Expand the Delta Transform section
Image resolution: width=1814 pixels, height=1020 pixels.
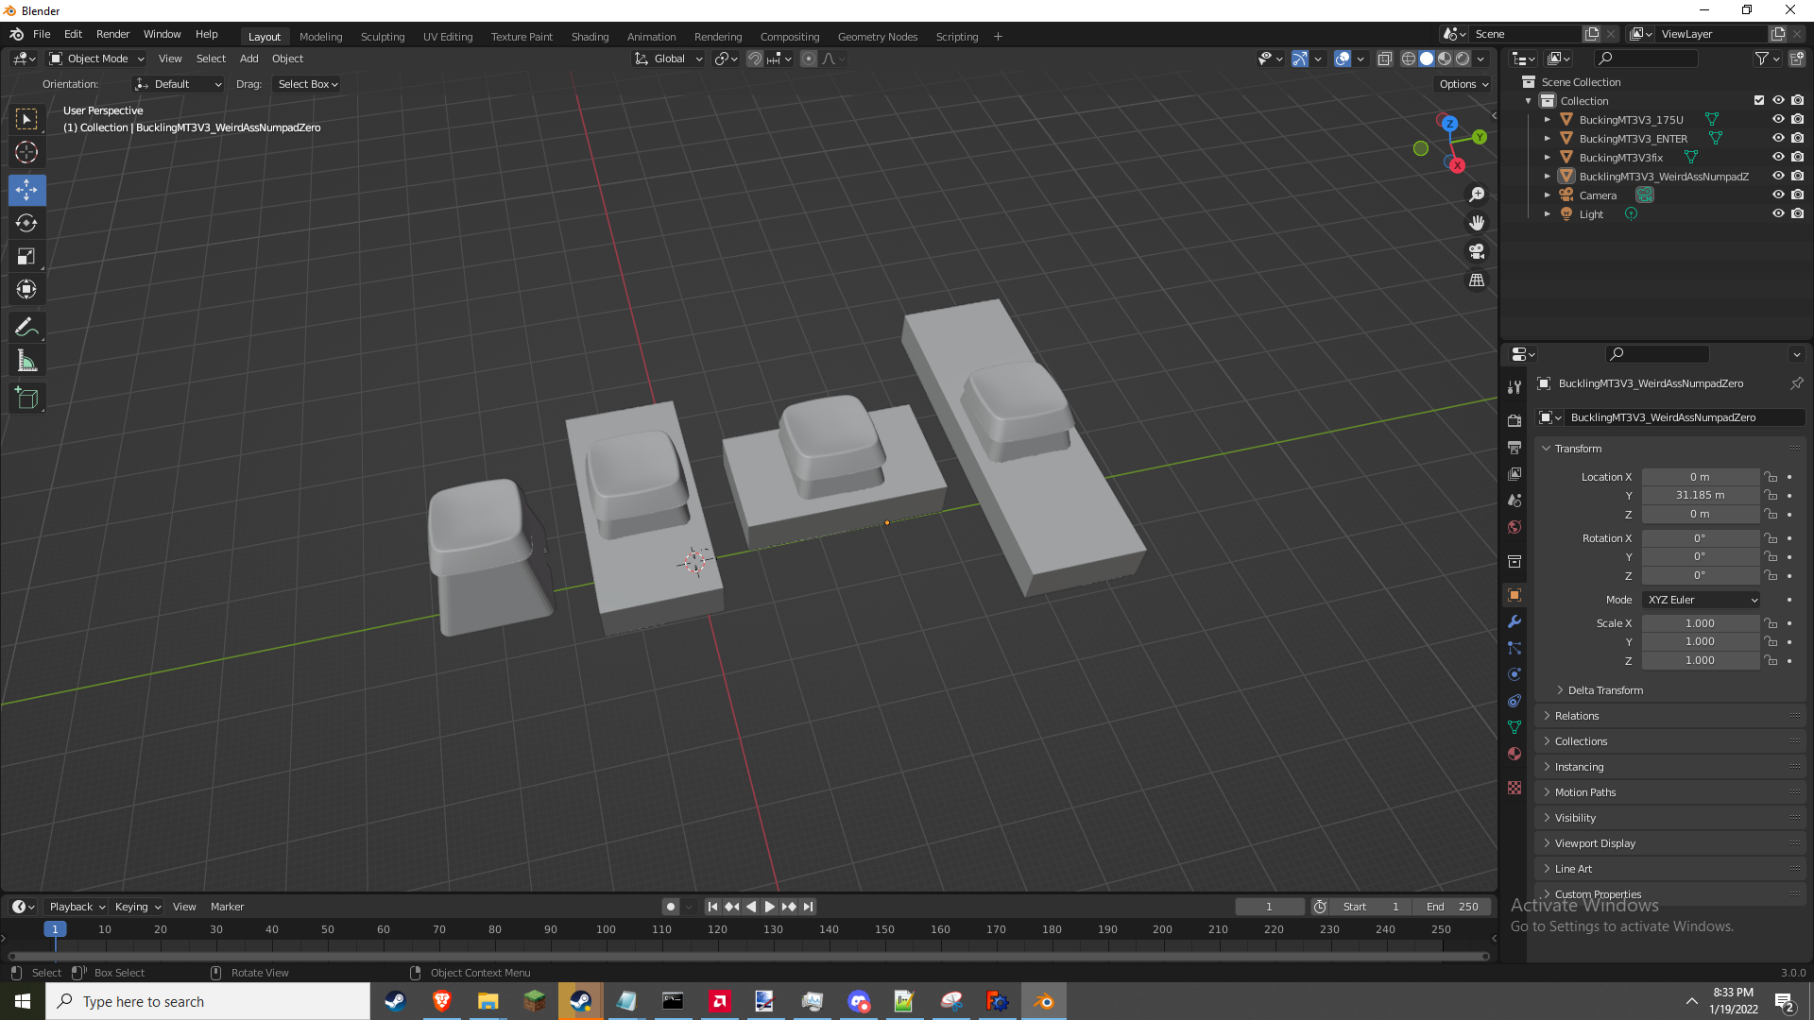point(1604,690)
